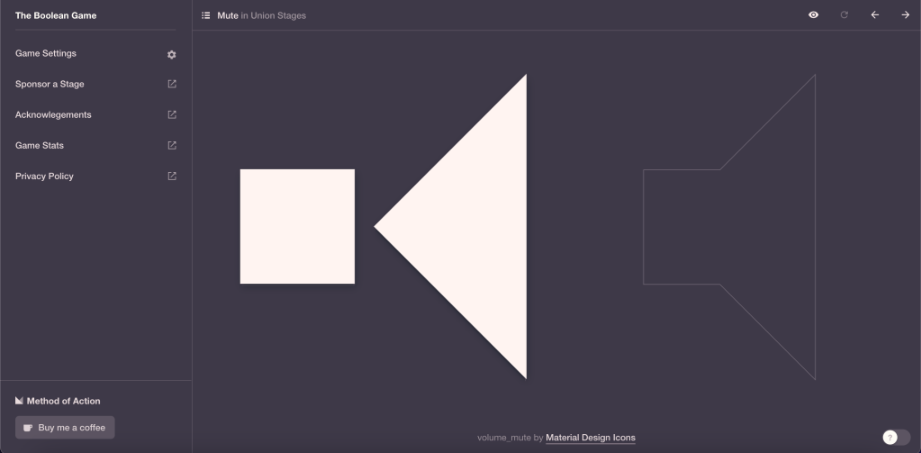Follow the Material Design Icons link
Screen dimensions: 921x453
coord(590,438)
